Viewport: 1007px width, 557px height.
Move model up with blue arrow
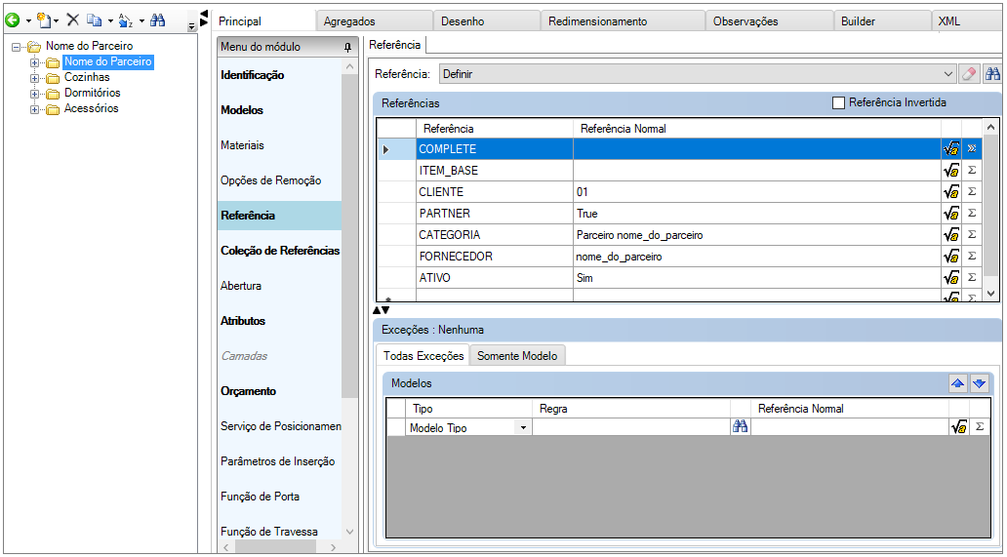pyautogui.click(x=957, y=383)
